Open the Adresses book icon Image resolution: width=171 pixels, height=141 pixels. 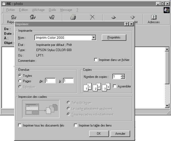[154, 17]
